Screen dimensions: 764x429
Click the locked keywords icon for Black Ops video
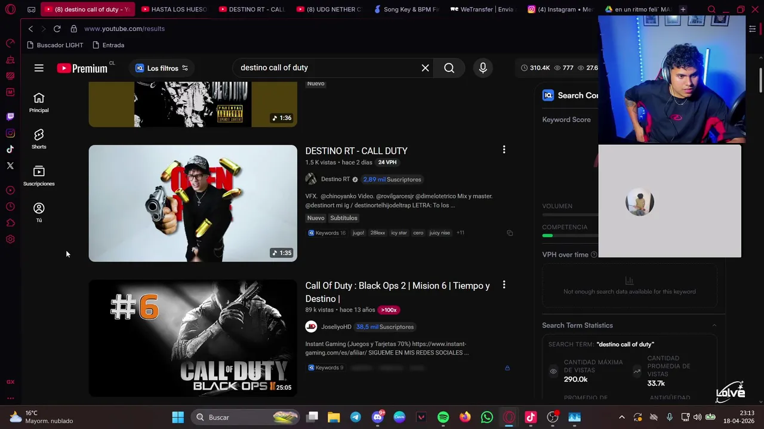point(507,368)
